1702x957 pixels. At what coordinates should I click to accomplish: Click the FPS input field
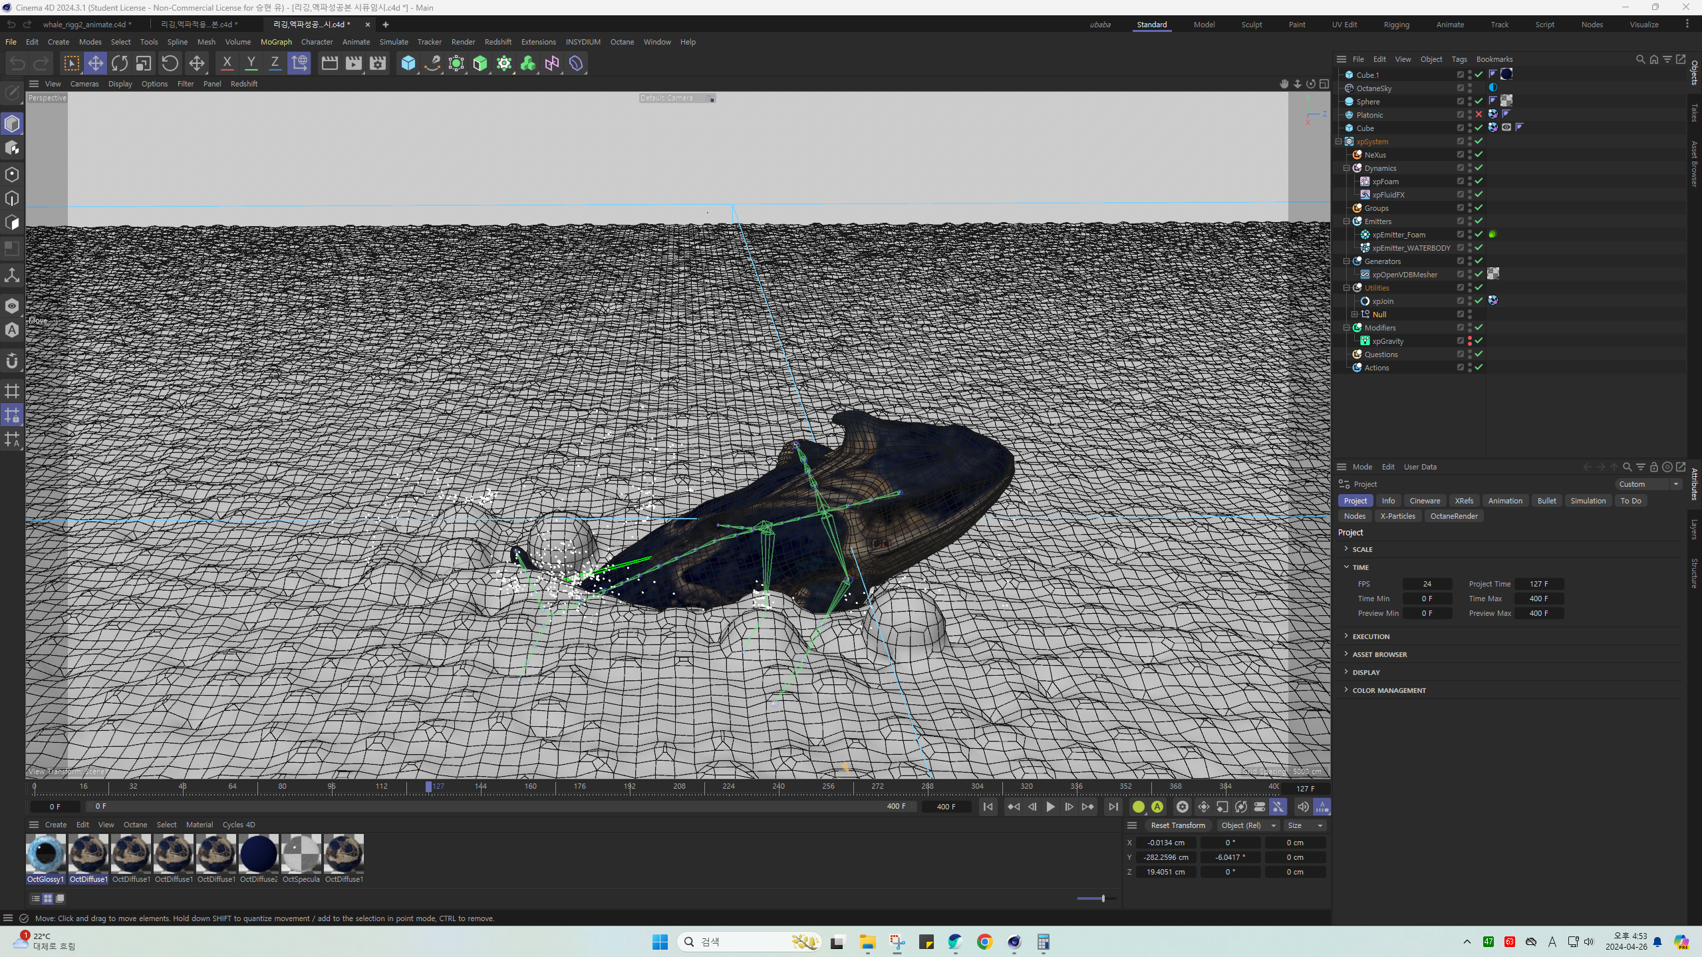point(1427,584)
